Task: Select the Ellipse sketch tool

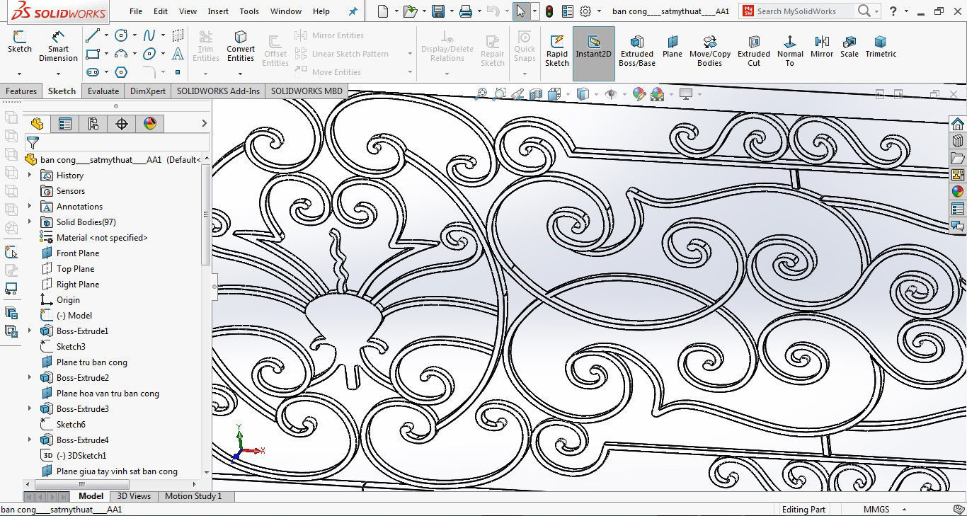Action: [149, 54]
